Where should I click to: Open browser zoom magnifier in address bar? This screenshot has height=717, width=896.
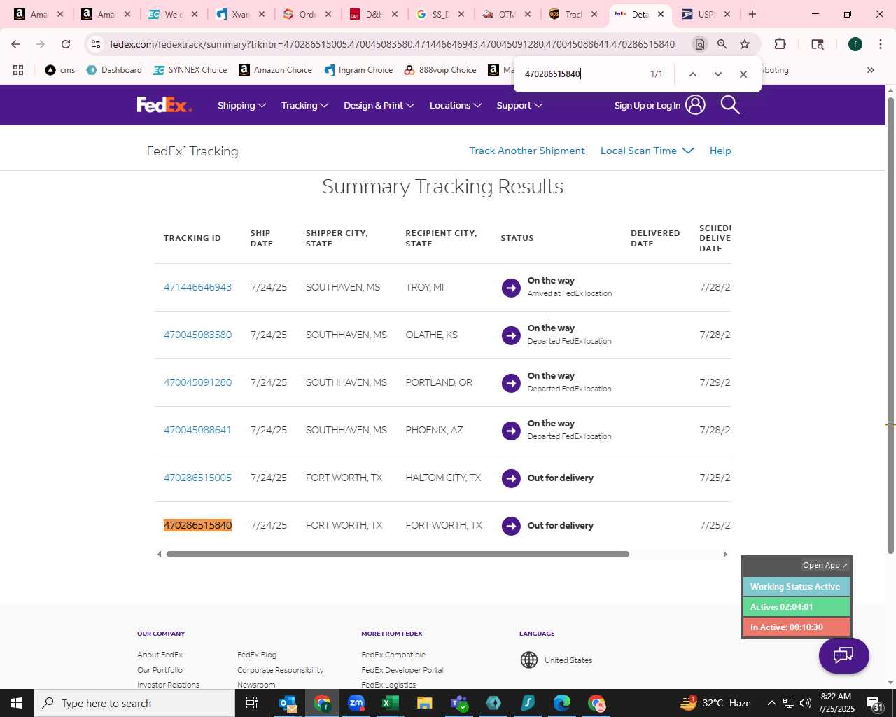coord(722,44)
